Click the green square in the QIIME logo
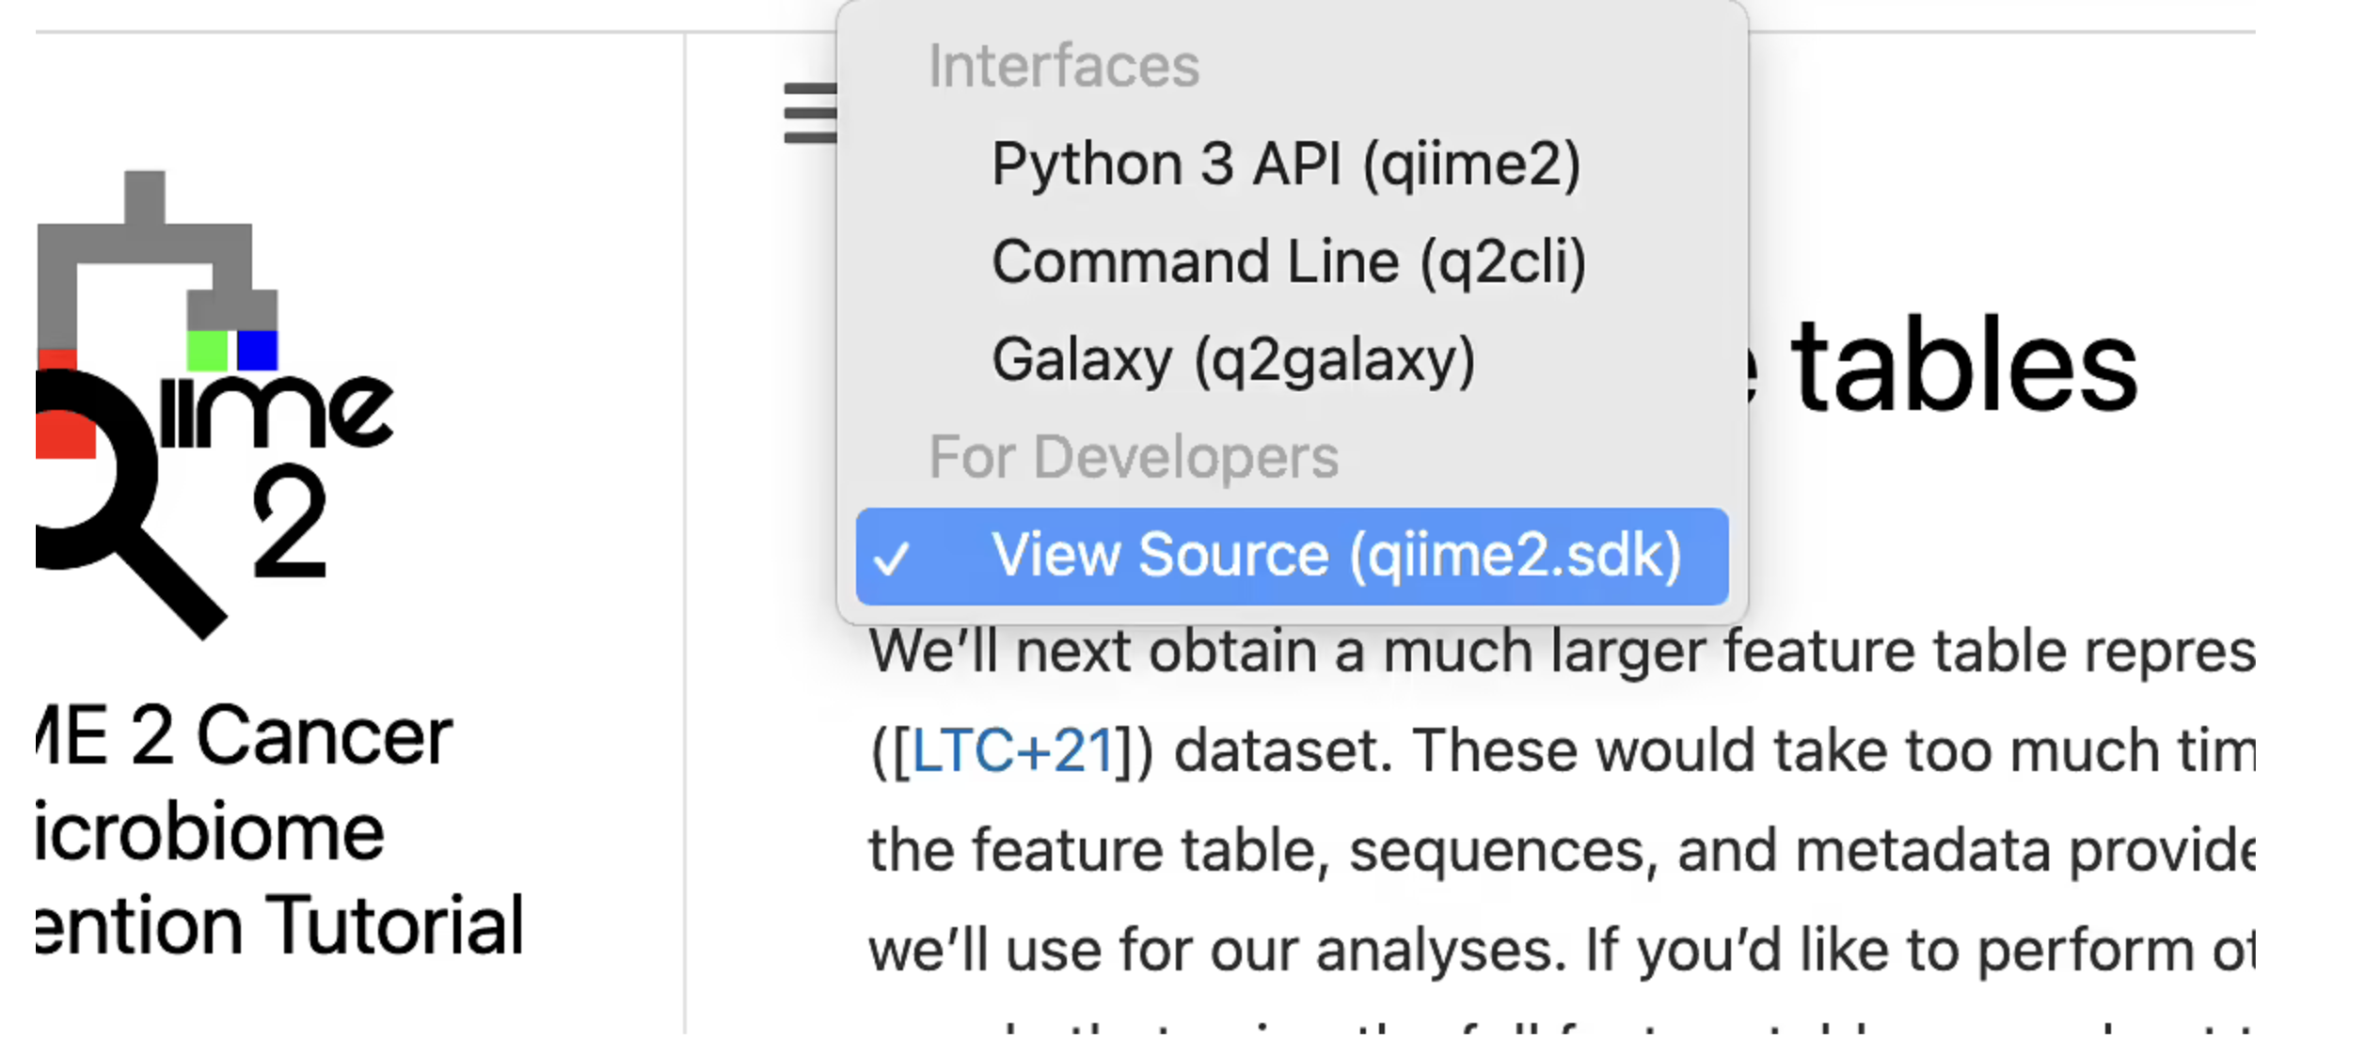 [209, 353]
